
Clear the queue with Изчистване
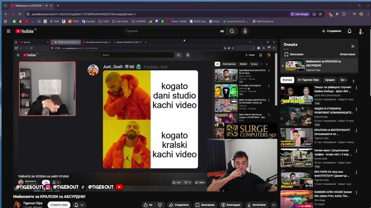pyautogui.click(x=348, y=54)
